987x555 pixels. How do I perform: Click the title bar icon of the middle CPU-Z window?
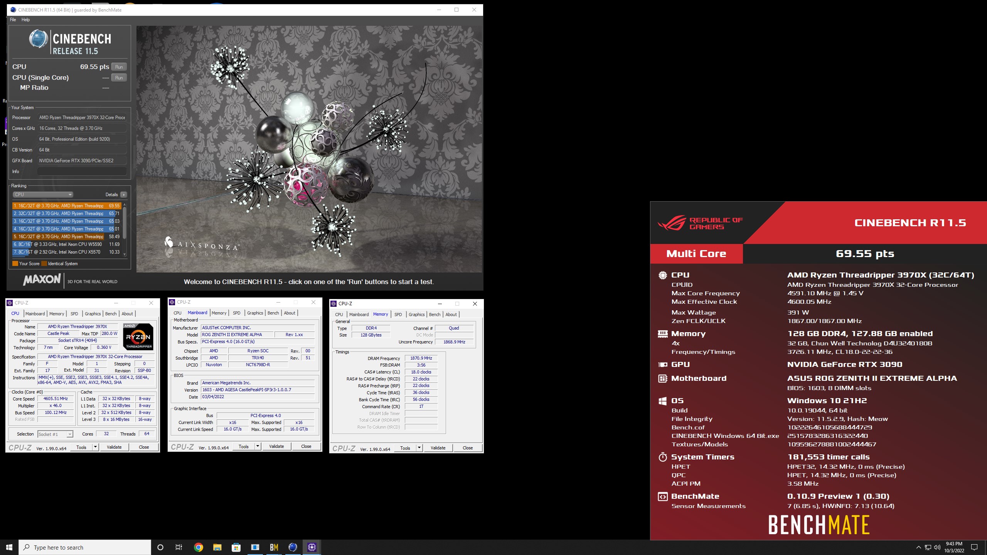click(172, 302)
